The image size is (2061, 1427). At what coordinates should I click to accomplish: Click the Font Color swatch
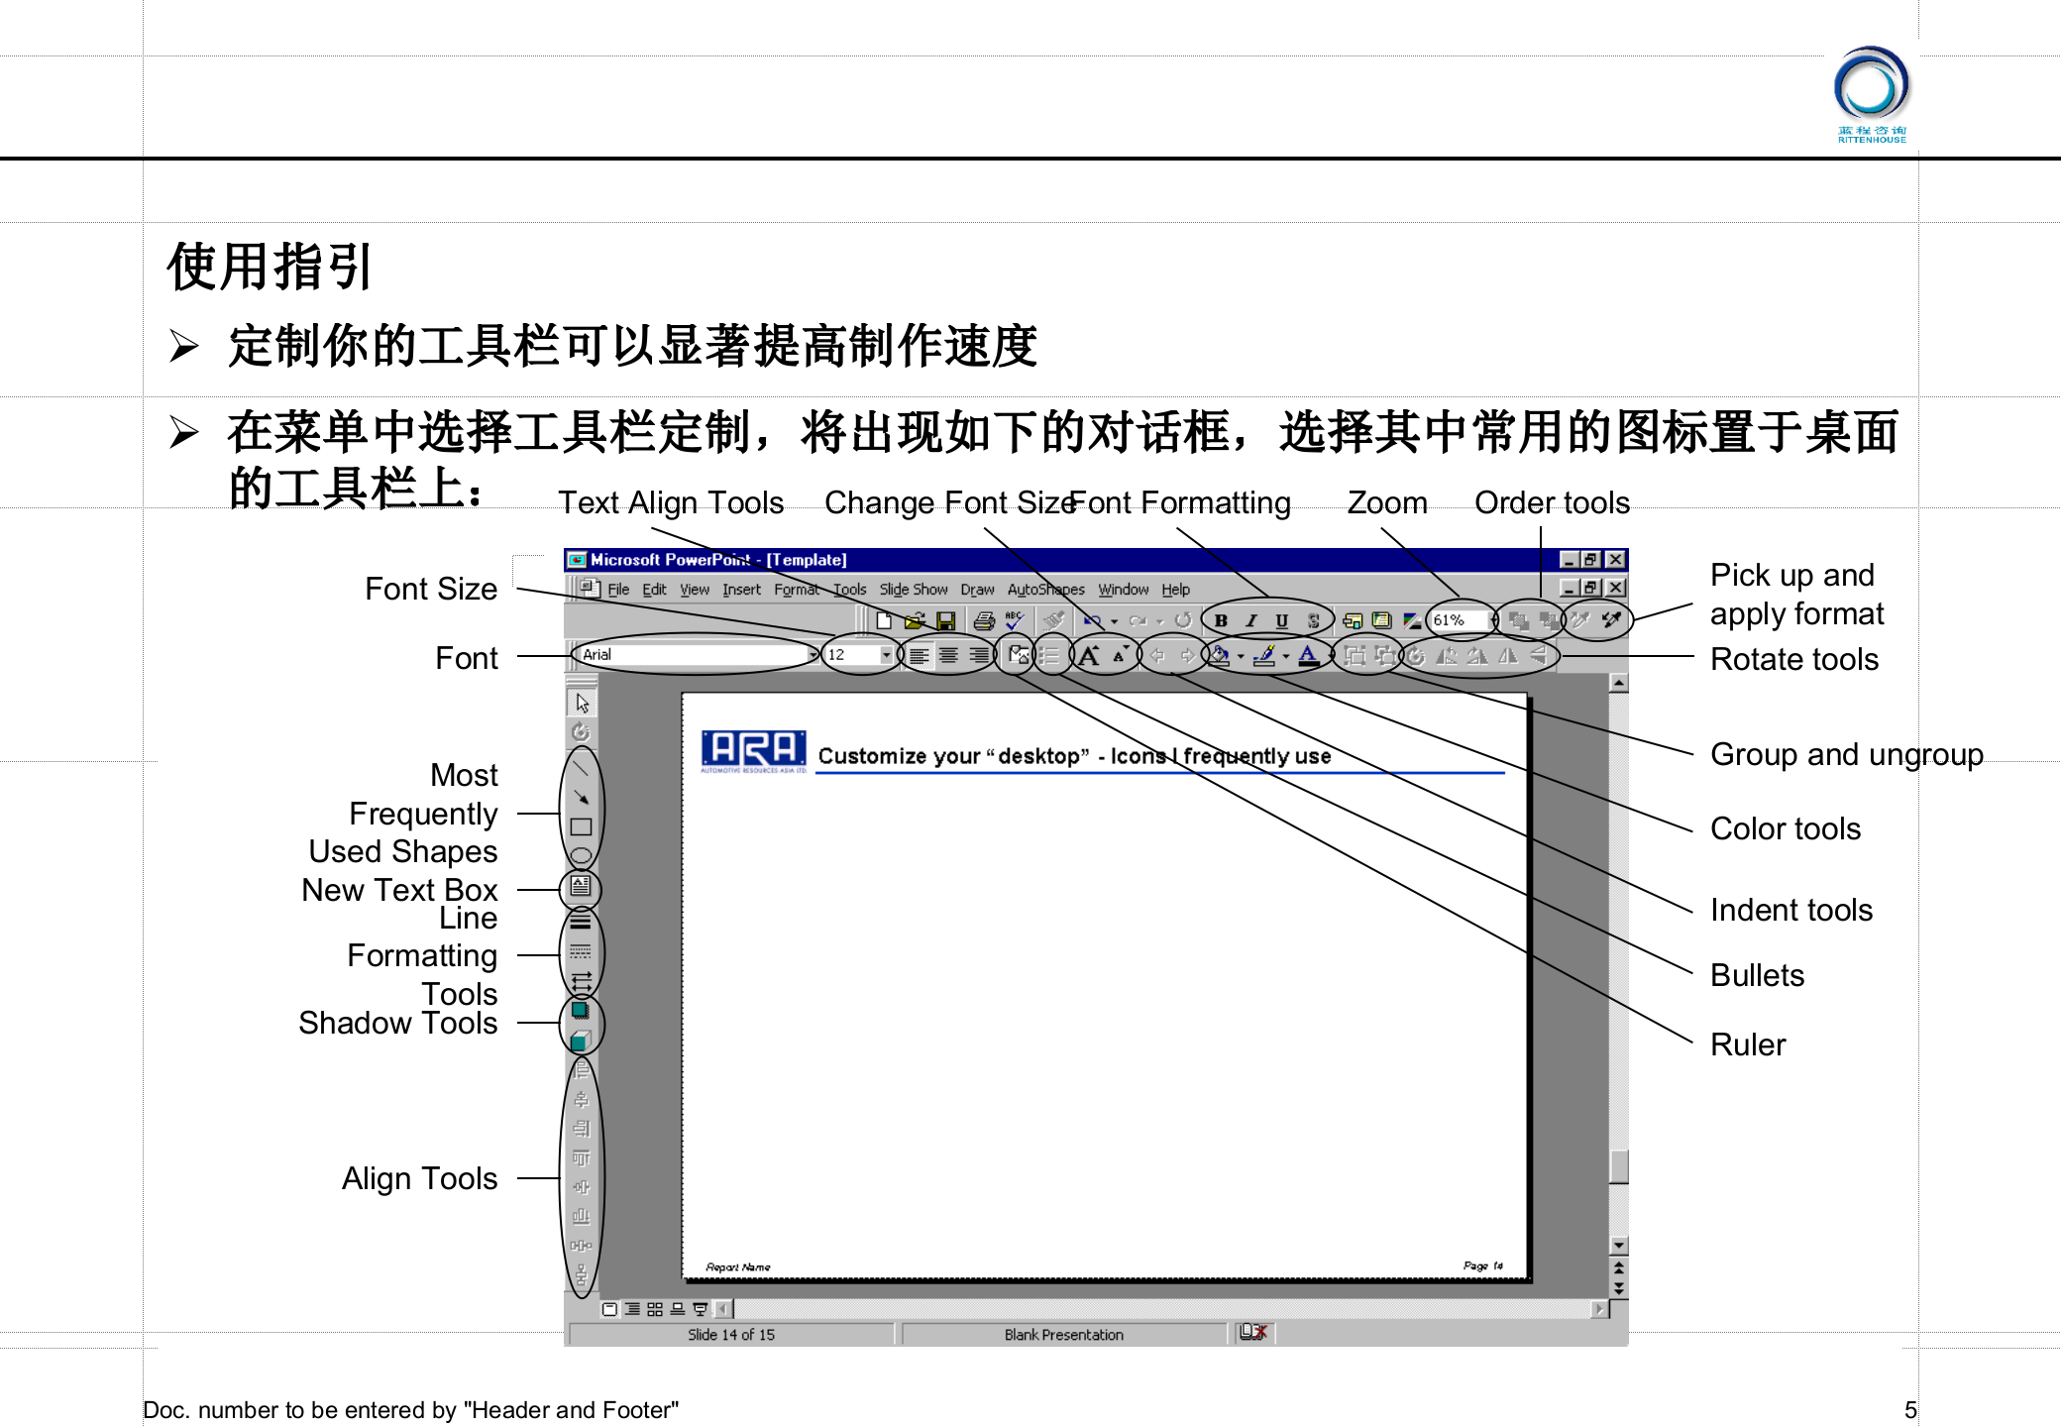pyautogui.click(x=1308, y=656)
